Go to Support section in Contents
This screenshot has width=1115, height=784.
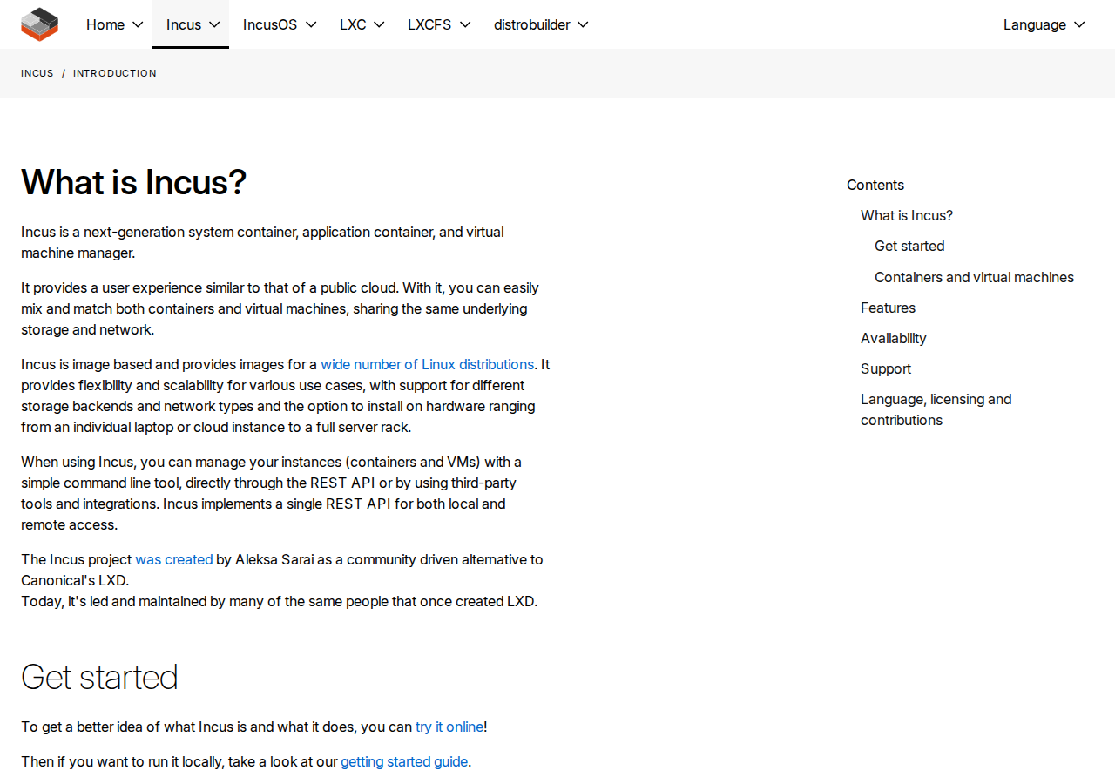coord(886,368)
